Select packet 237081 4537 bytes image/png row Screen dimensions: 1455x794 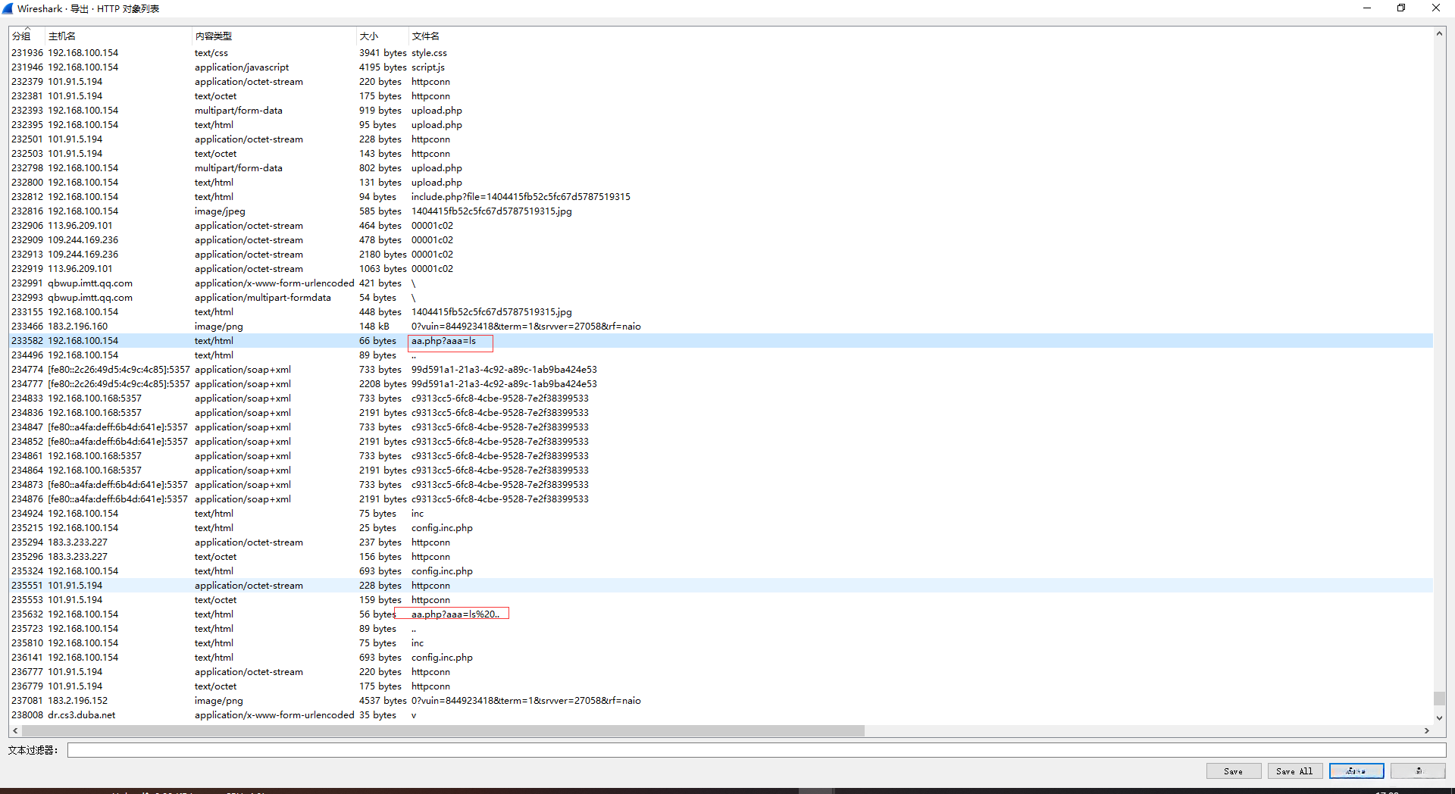pyautogui.click(x=721, y=701)
